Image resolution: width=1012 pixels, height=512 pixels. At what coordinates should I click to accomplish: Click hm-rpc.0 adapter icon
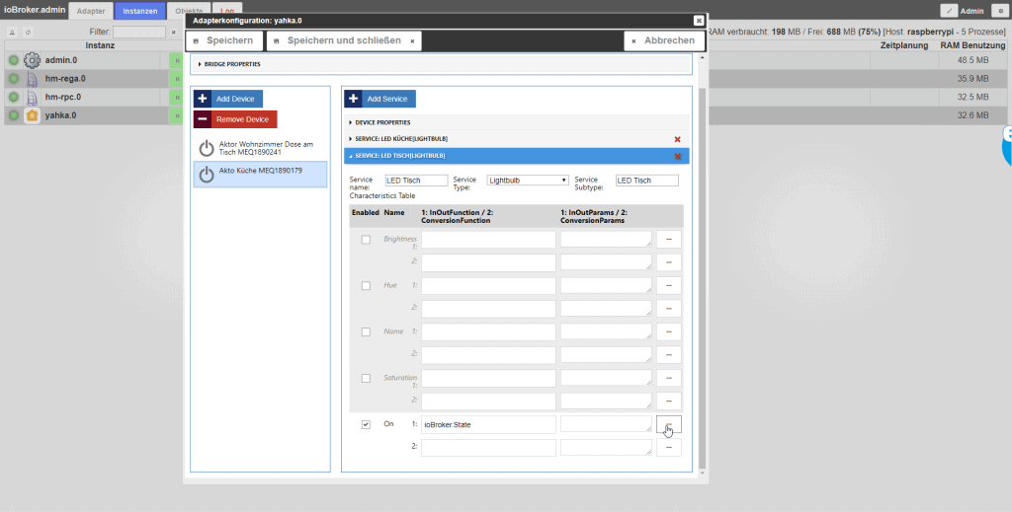click(x=32, y=98)
